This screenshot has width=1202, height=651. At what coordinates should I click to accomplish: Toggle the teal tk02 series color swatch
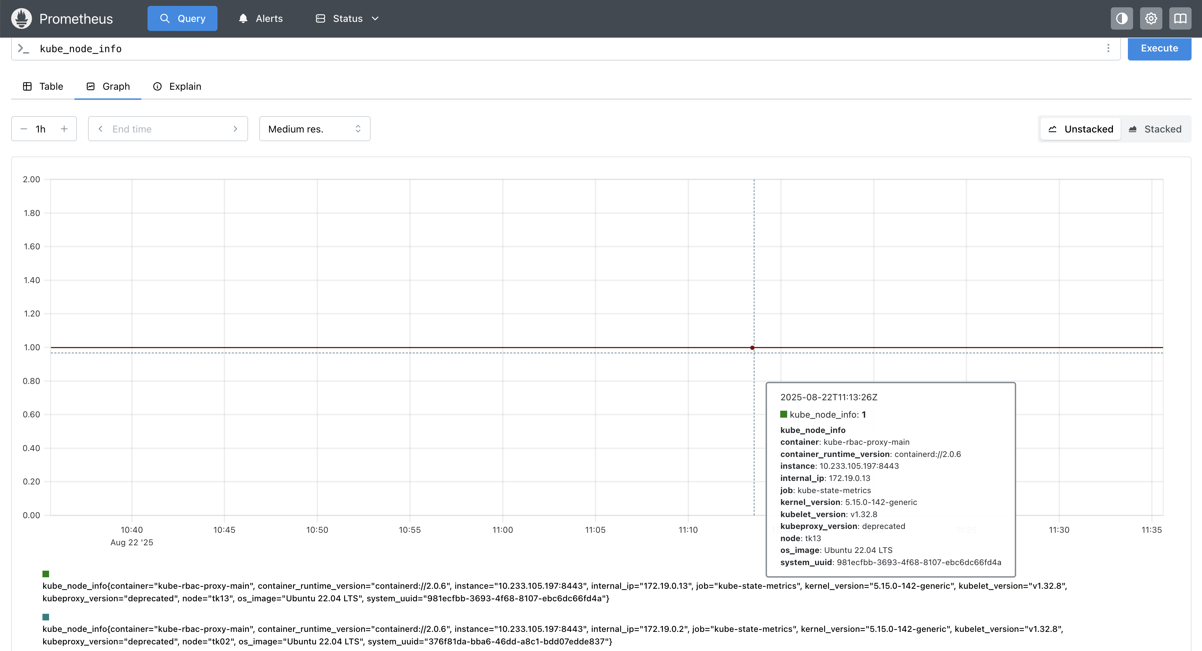[46, 617]
